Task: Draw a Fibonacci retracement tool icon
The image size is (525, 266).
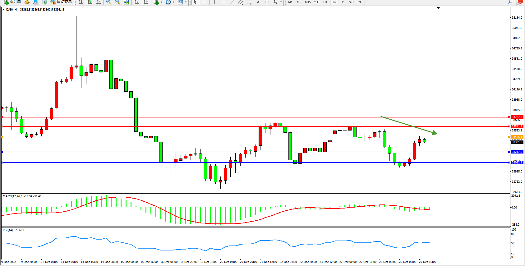Action: tap(249, 2)
